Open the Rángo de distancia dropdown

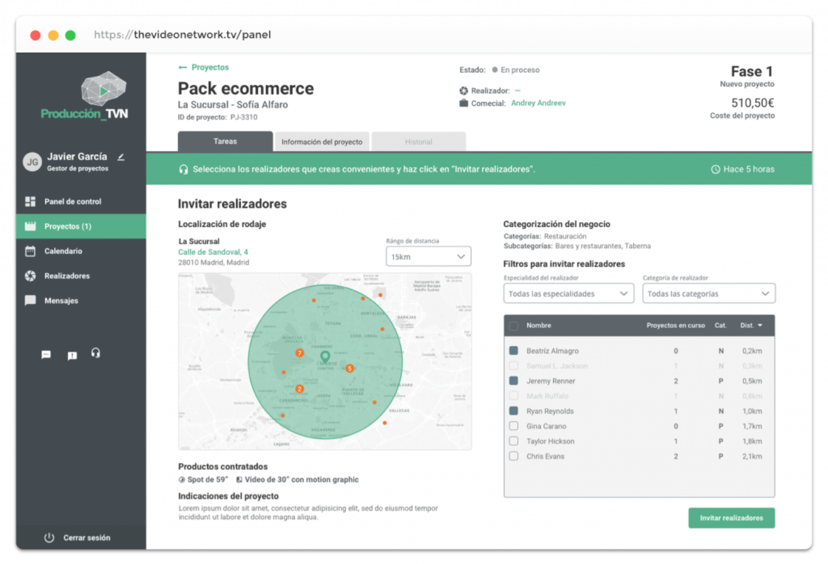click(428, 256)
